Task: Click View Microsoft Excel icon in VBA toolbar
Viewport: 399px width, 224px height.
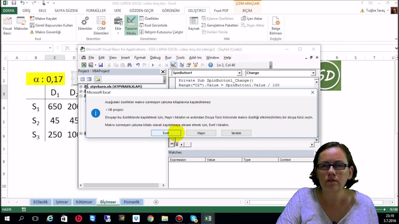Action: coord(84,65)
